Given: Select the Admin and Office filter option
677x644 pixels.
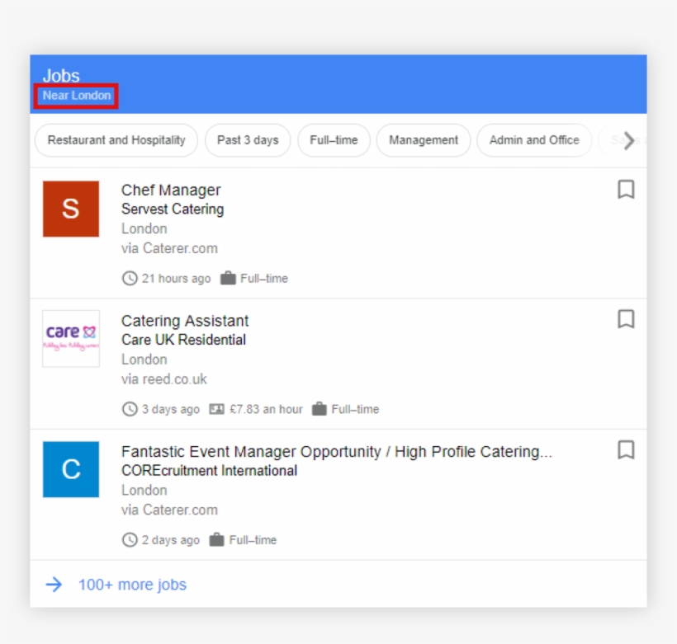Looking at the screenshot, I should [534, 140].
